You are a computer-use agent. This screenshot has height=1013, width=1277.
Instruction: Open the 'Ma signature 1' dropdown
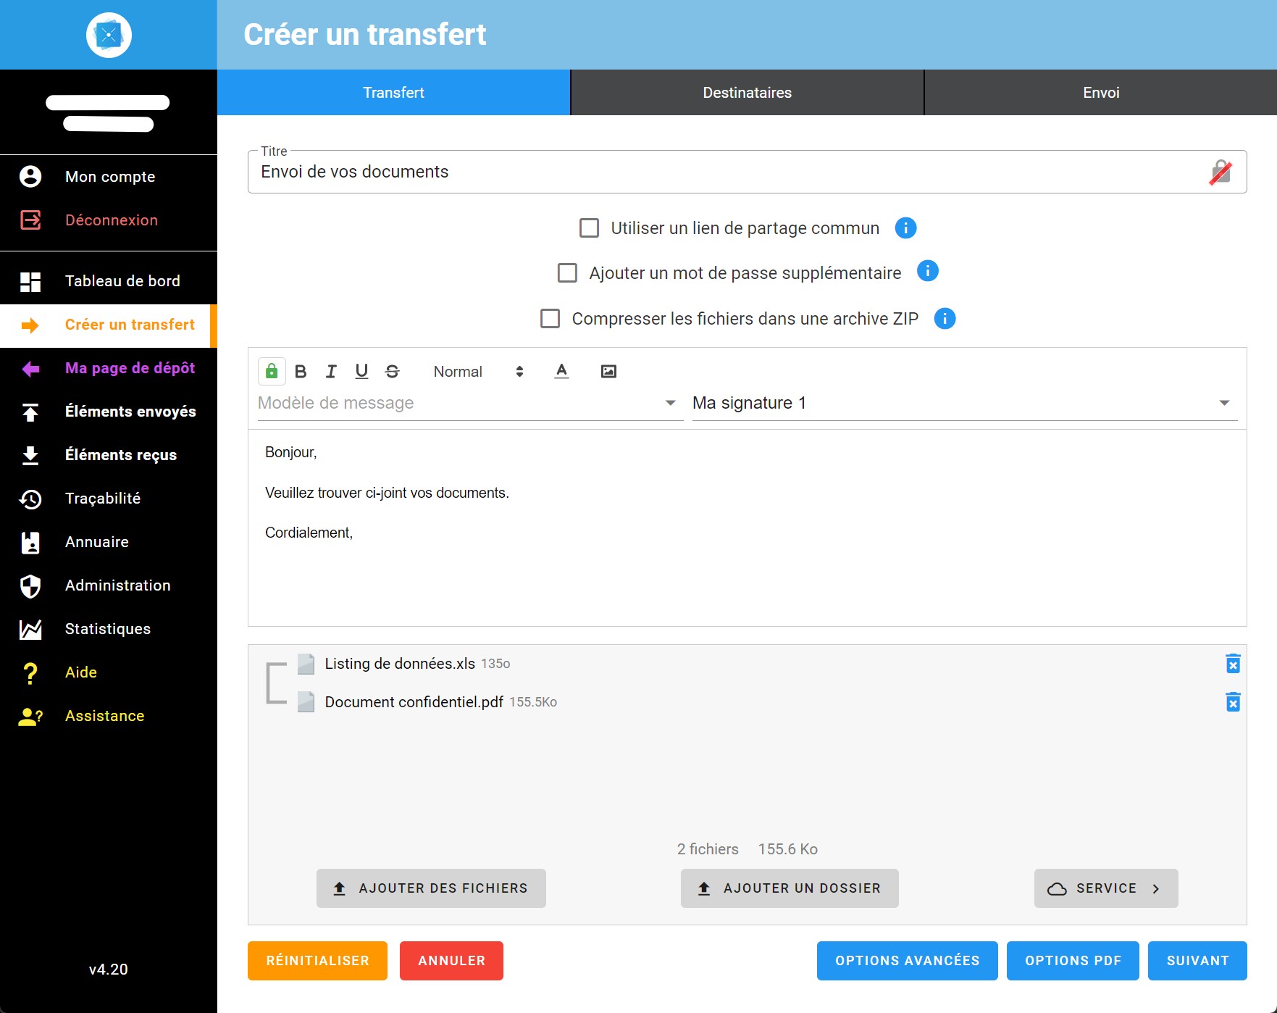[x=1223, y=403]
